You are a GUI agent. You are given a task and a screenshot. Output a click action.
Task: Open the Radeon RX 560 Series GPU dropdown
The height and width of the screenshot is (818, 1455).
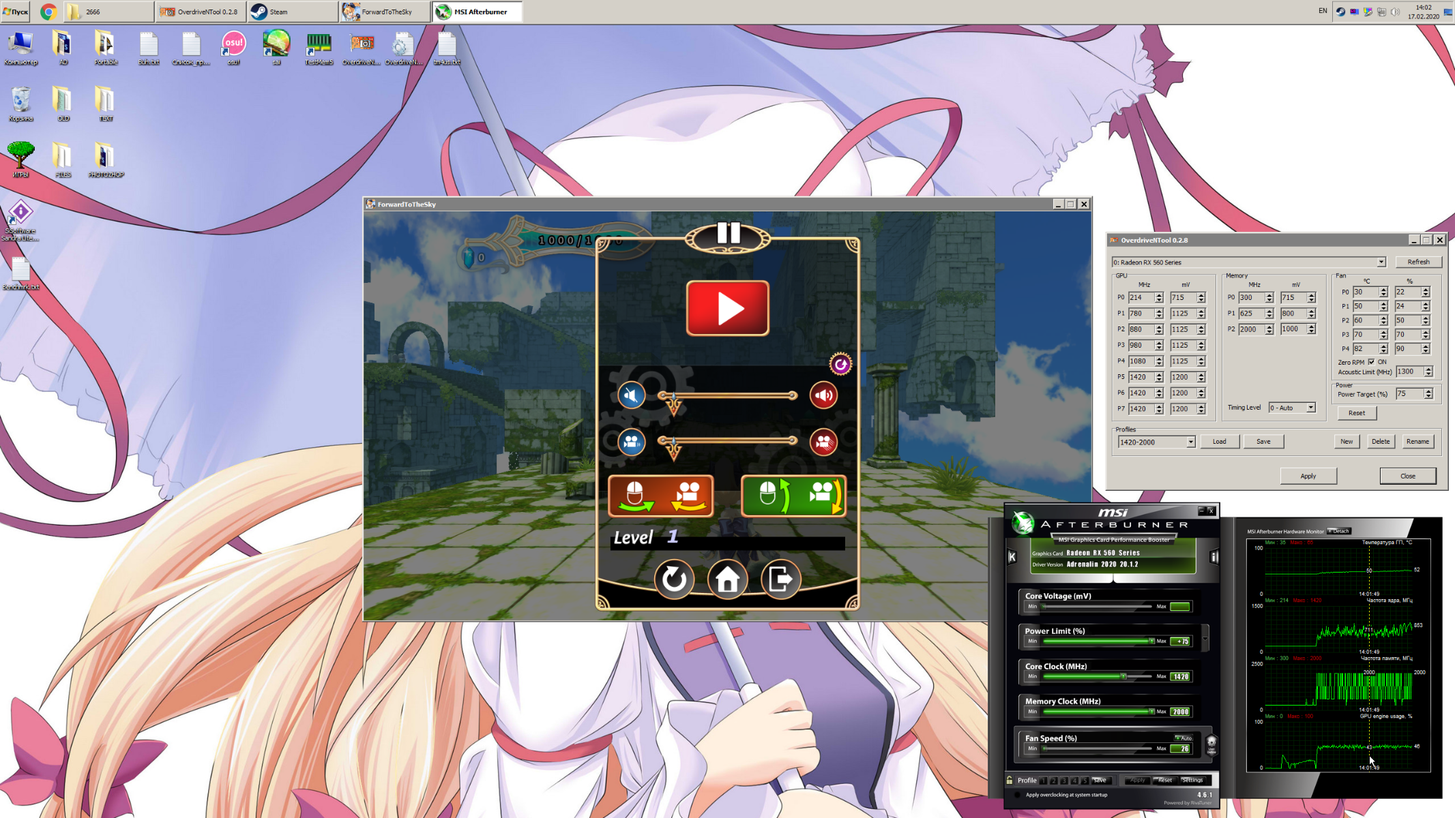(x=1381, y=262)
